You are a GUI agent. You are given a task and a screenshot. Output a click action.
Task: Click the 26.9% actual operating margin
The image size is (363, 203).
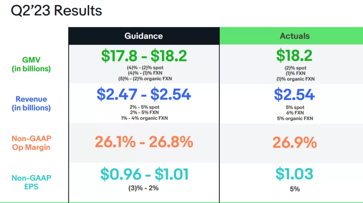point(295,142)
